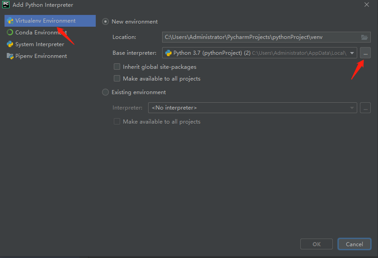Click the System Interpreter Python icon
378x258 pixels.
pos(10,44)
